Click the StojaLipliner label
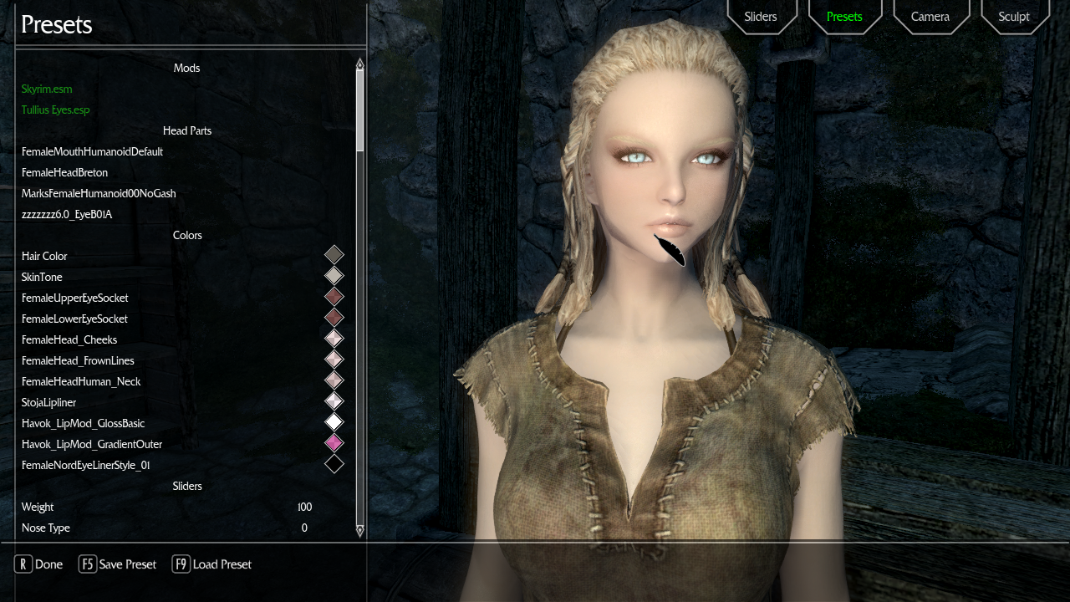 click(48, 402)
